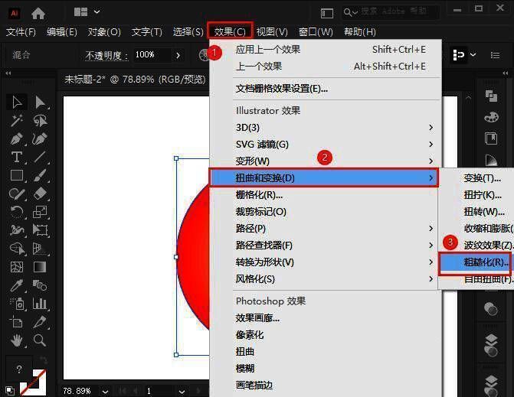Expand the opacity value arrow
The height and width of the screenshot is (397, 514).
coord(178,55)
